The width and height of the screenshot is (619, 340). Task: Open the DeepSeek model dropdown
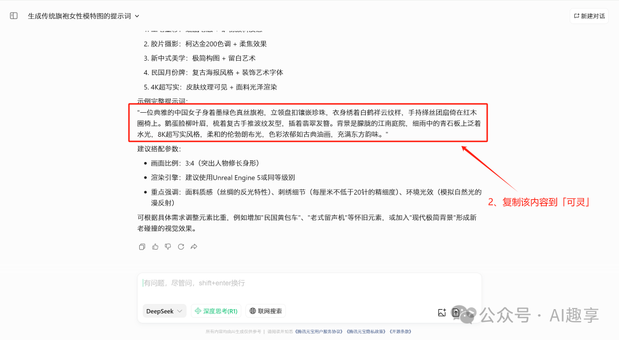[x=164, y=311]
